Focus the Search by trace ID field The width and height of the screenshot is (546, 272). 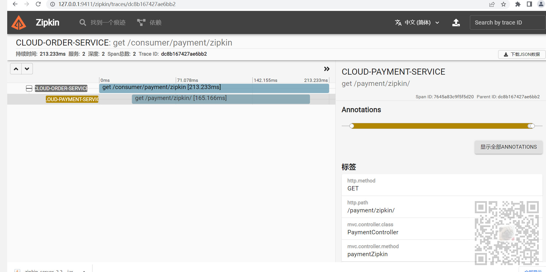tap(508, 22)
